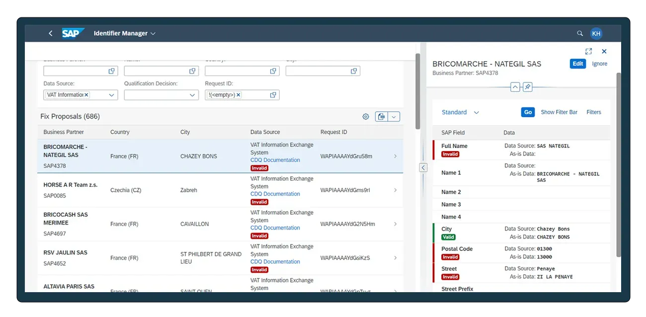
Task: Click Show Filter Bar
Action: (x=559, y=112)
